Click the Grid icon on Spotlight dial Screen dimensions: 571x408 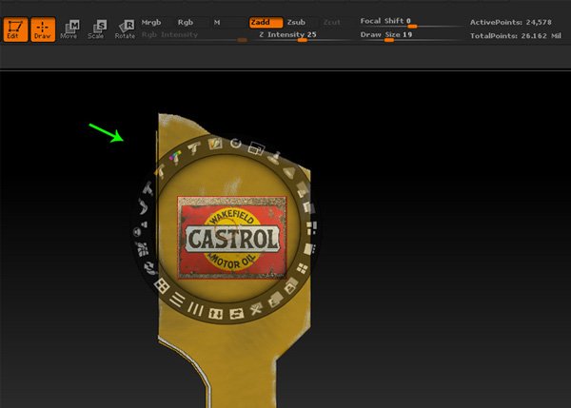coord(162,286)
